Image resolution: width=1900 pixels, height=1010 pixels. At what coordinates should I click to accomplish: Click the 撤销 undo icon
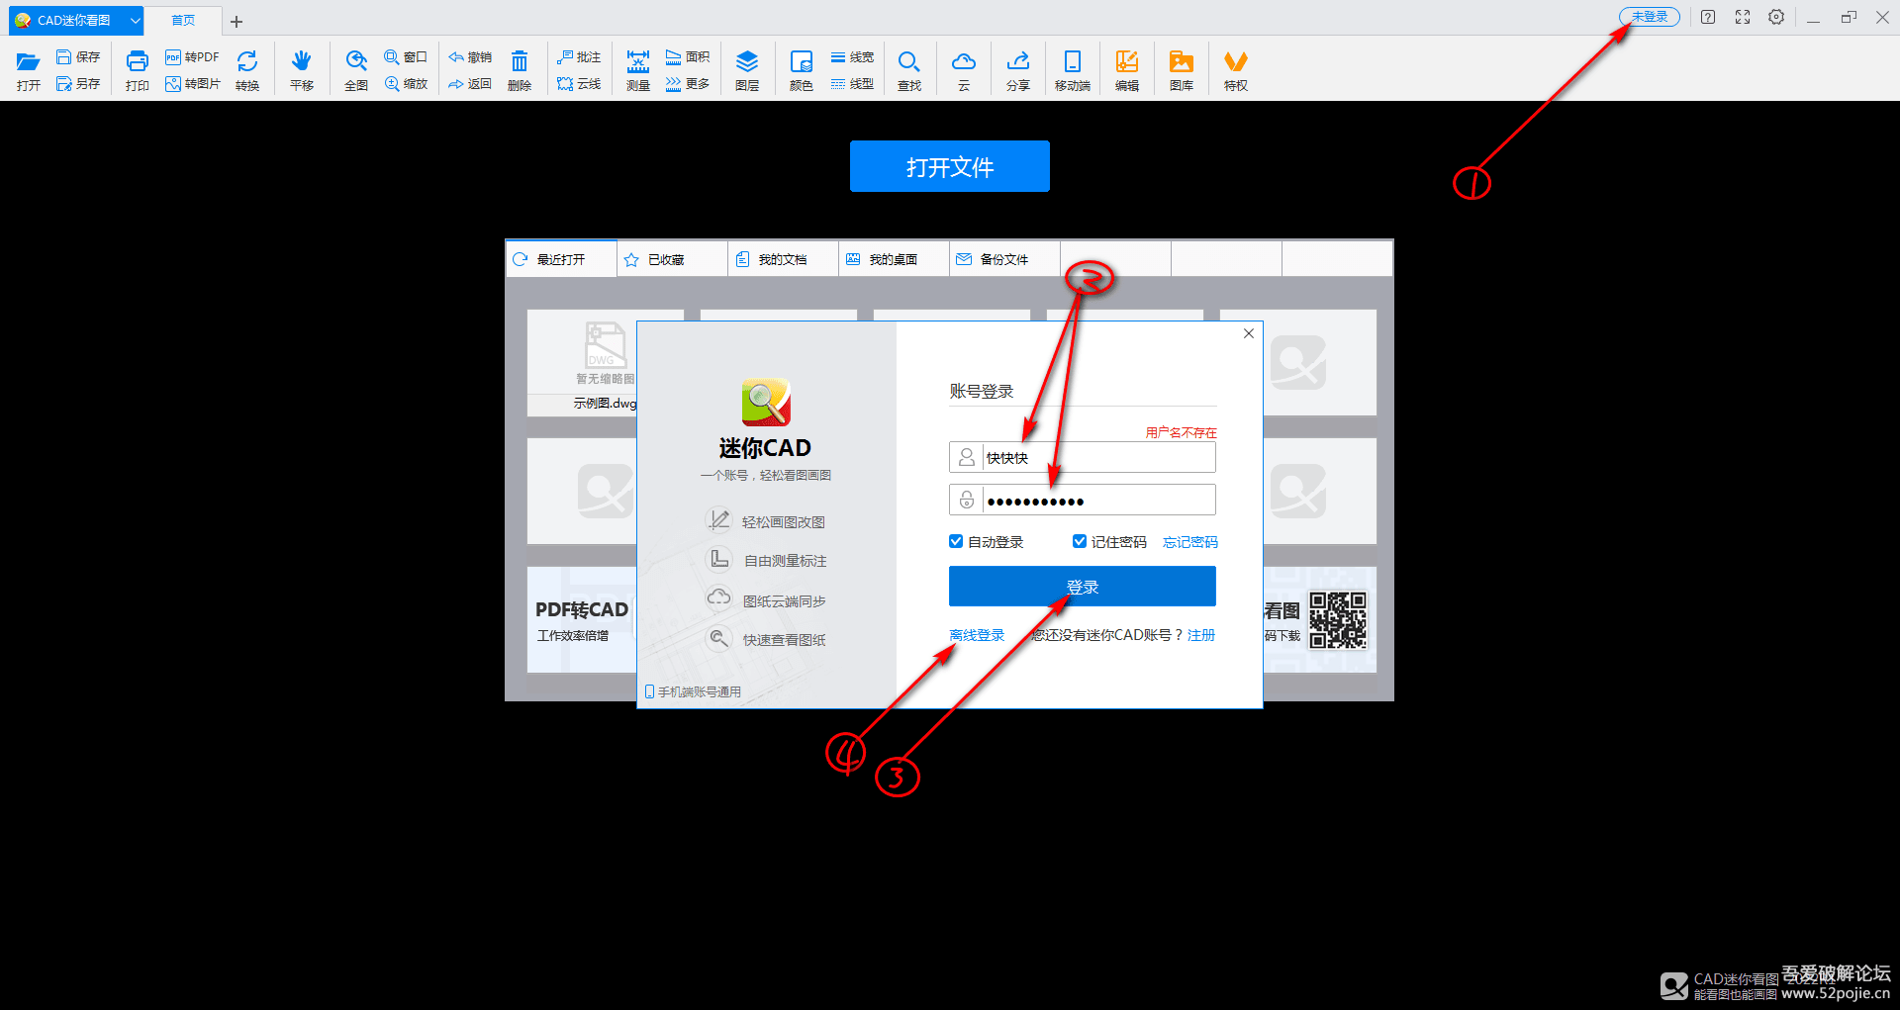(x=470, y=57)
